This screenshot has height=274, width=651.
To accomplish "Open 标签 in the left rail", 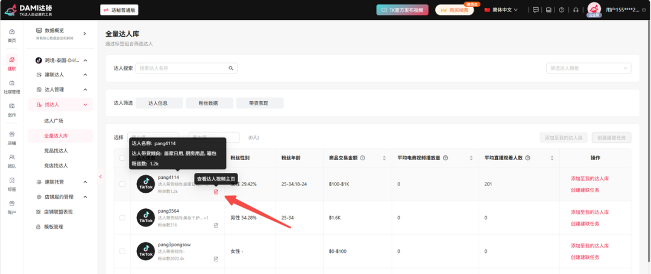I will tap(11, 184).
